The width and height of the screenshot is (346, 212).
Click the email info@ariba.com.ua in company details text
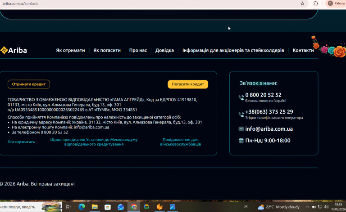[x=91, y=127]
